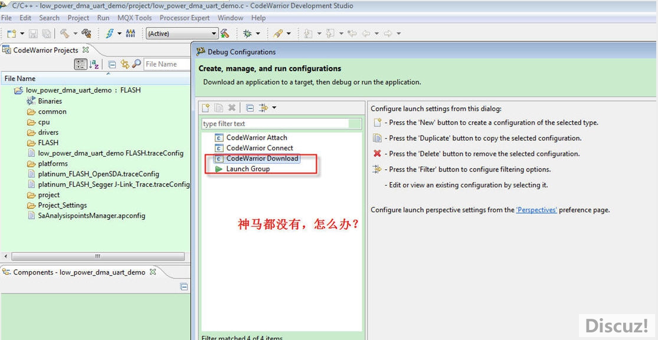Click the Forward arrow navigation icon

point(388,34)
